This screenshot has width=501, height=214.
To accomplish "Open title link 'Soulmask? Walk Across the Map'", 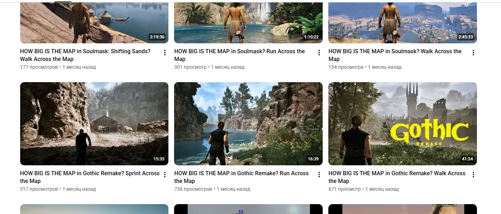I will 395,55.
